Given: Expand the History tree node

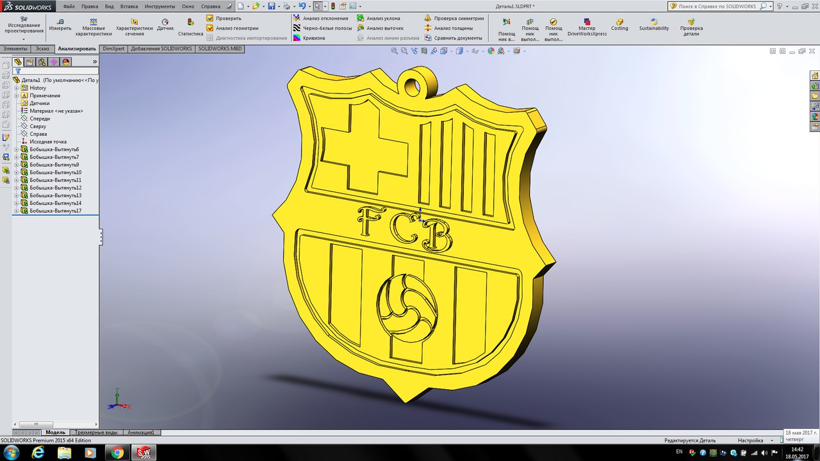Looking at the screenshot, I should click(17, 88).
